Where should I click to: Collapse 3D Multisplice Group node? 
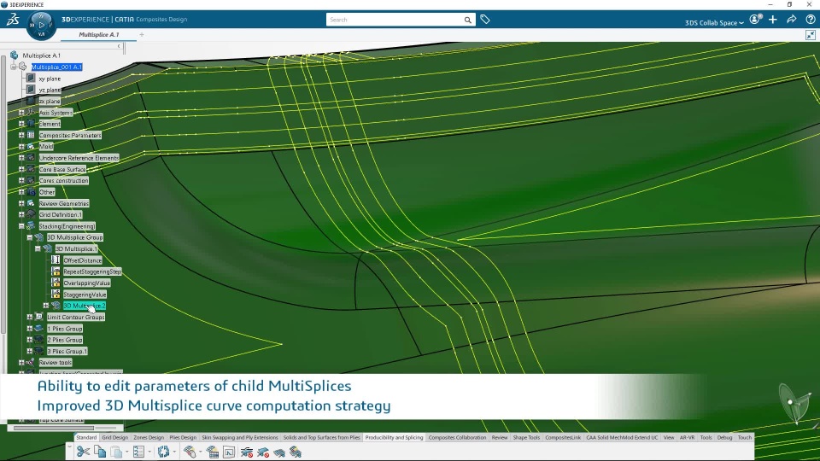coord(30,237)
